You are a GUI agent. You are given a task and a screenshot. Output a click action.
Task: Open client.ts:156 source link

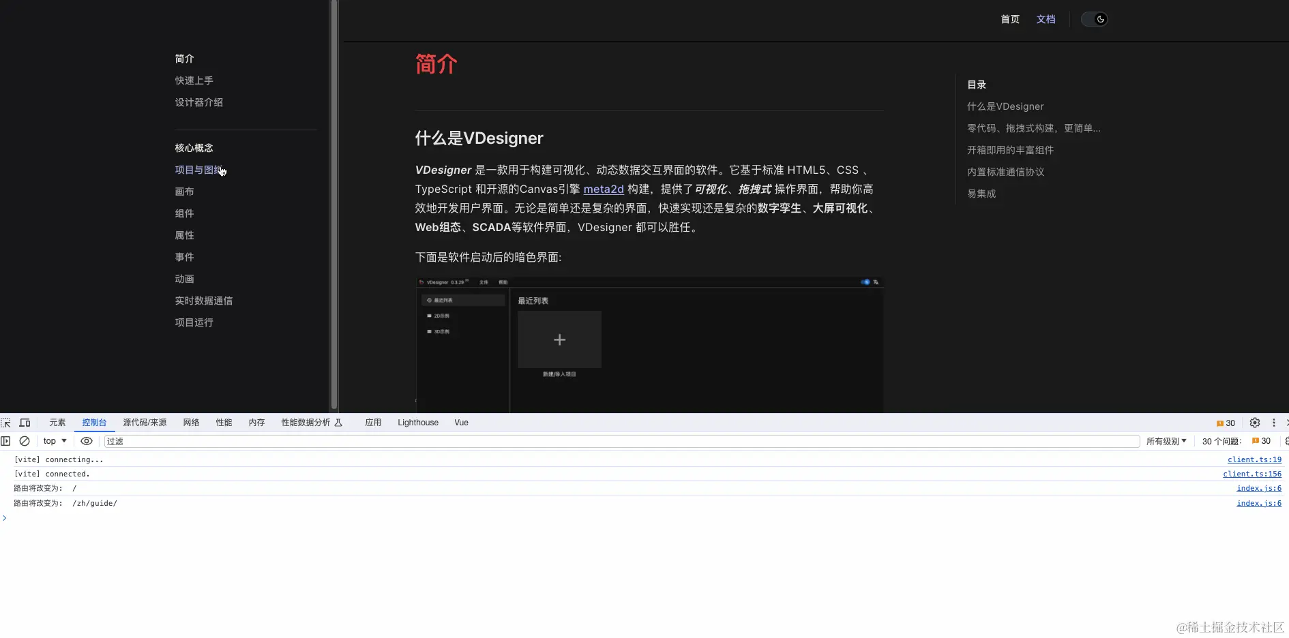click(1252, 474)
